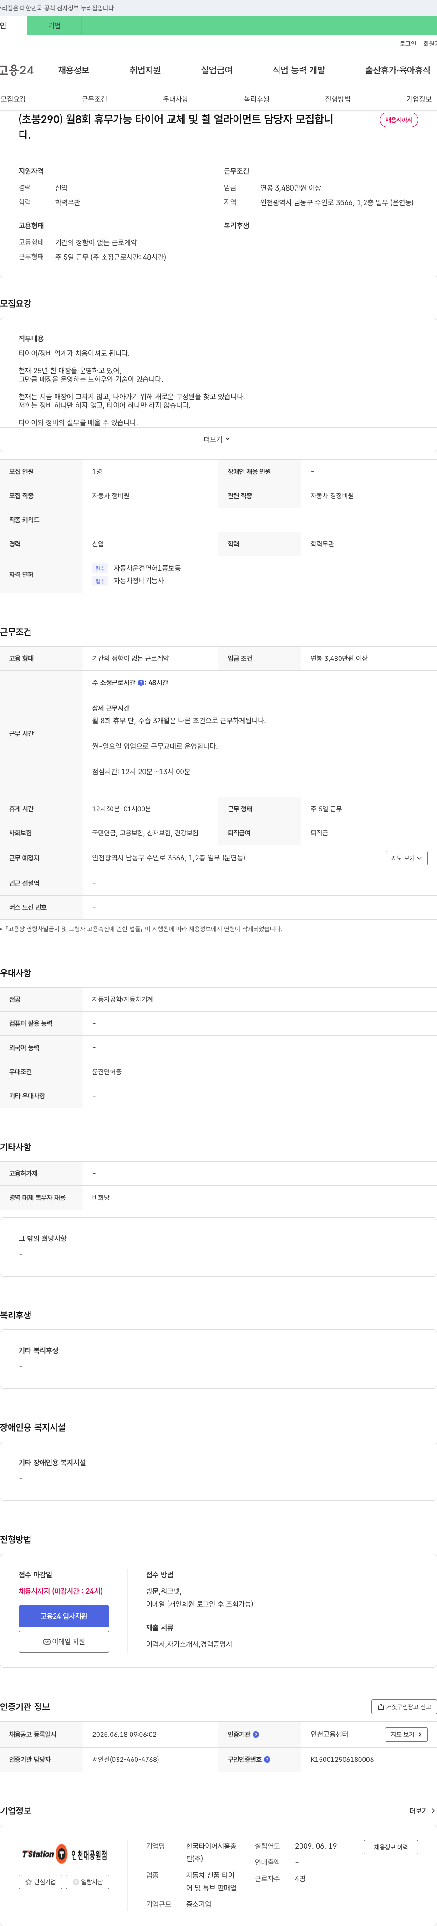Click the 자동차운전면허1종보통 license text

point(147,568)
